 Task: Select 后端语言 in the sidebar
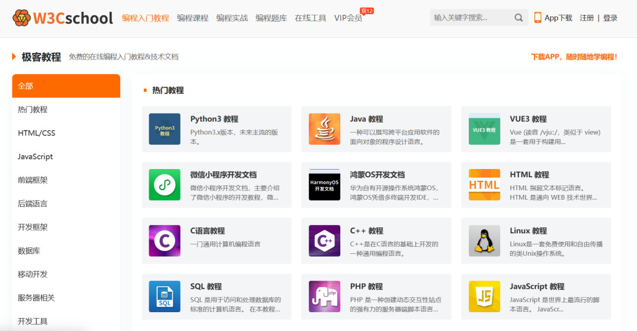pos(66,204)
